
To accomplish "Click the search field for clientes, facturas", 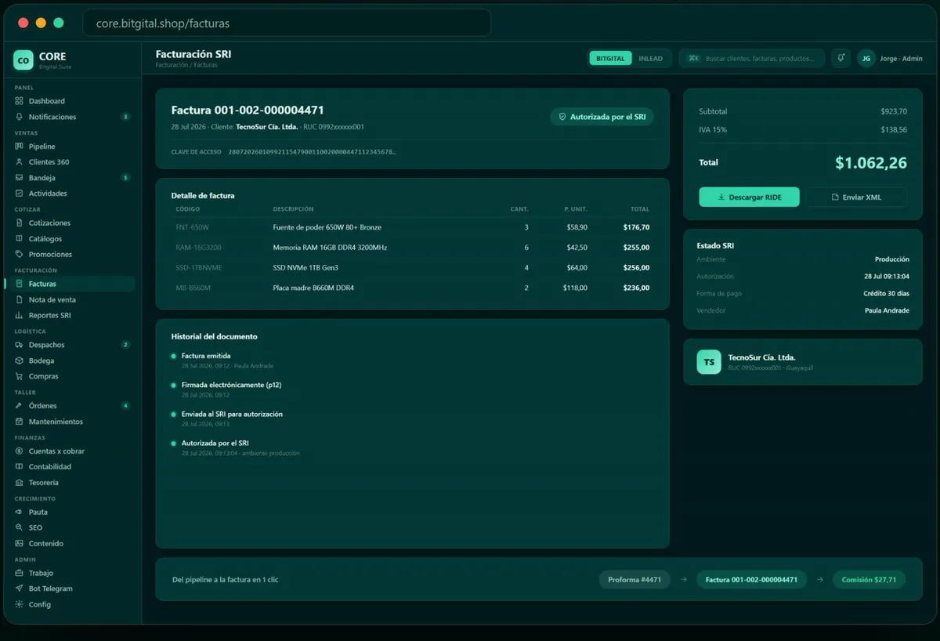I will point(751,58).
